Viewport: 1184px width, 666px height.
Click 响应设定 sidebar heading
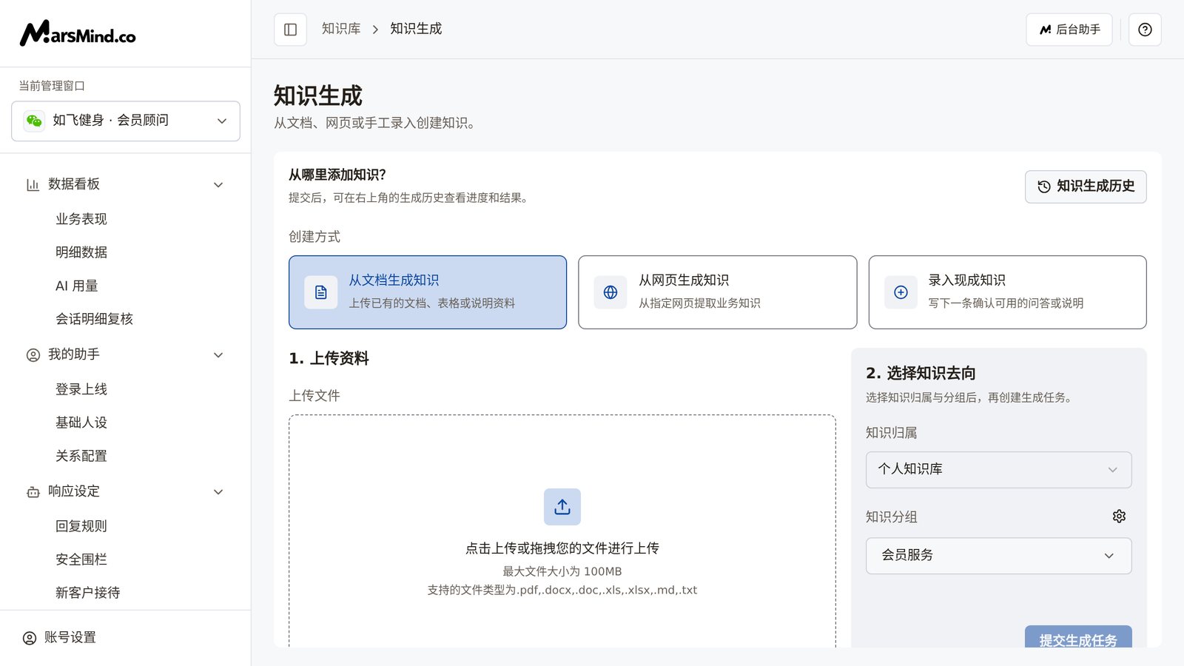click(x=74, y=492)
